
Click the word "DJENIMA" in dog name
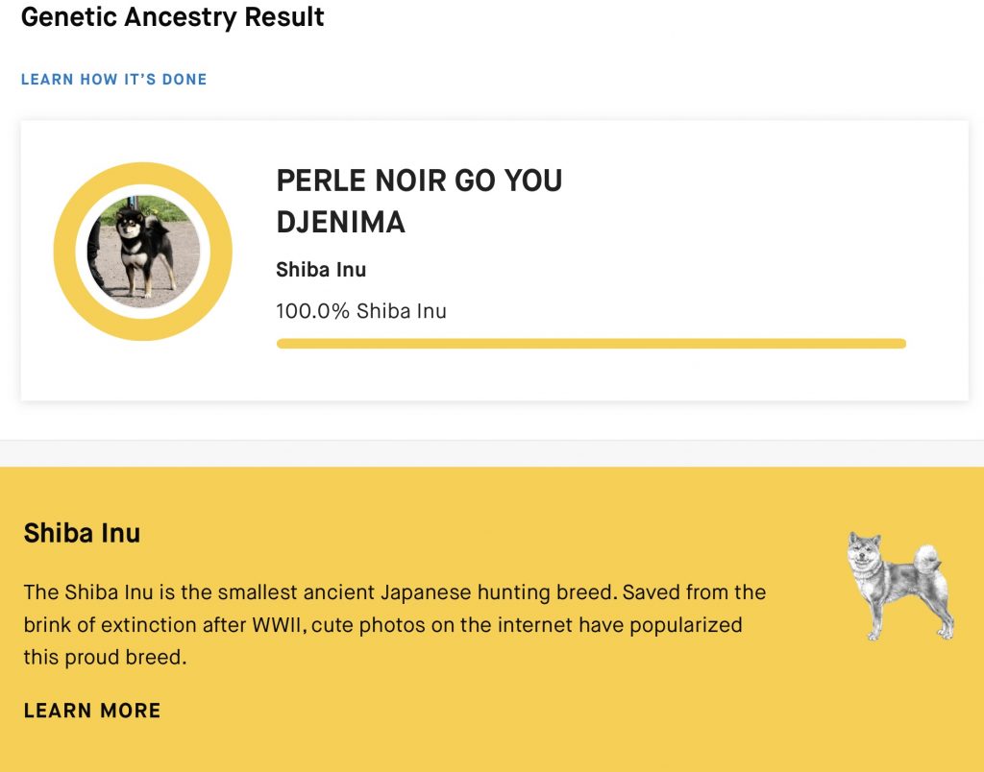340,223
